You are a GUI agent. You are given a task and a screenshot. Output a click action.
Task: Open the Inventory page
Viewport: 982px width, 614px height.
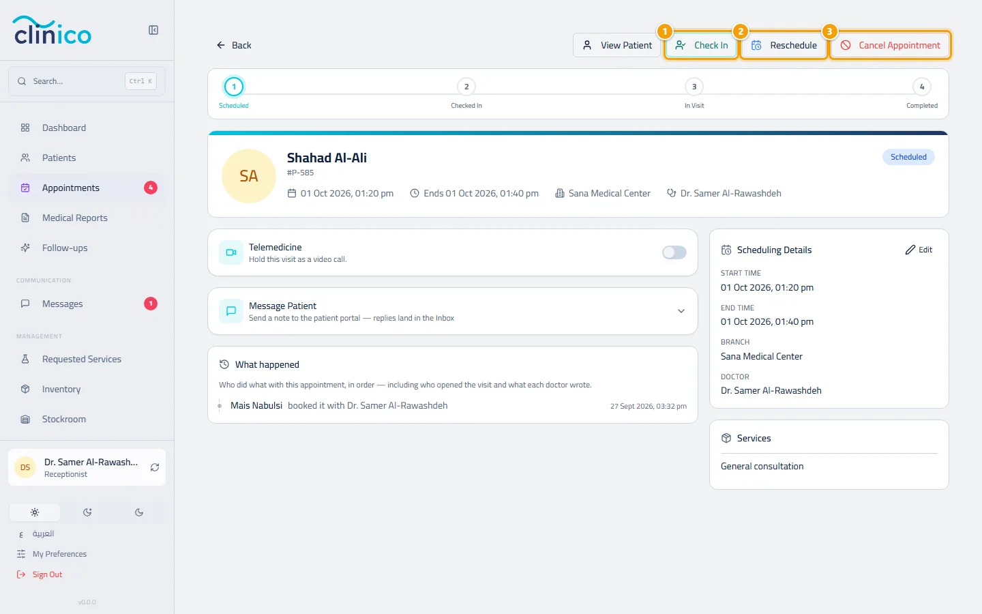pos(87,389)
